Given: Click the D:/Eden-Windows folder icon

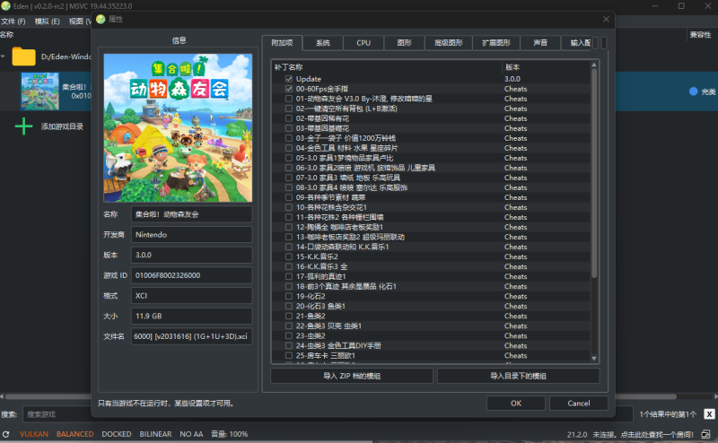Looking at the screenshot, I should (x=24, y=56).
